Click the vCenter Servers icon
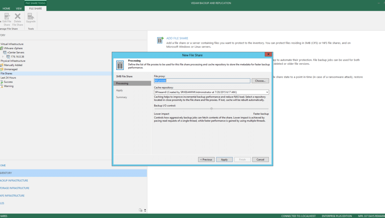The image size is (385, 218). pos(5,53)
